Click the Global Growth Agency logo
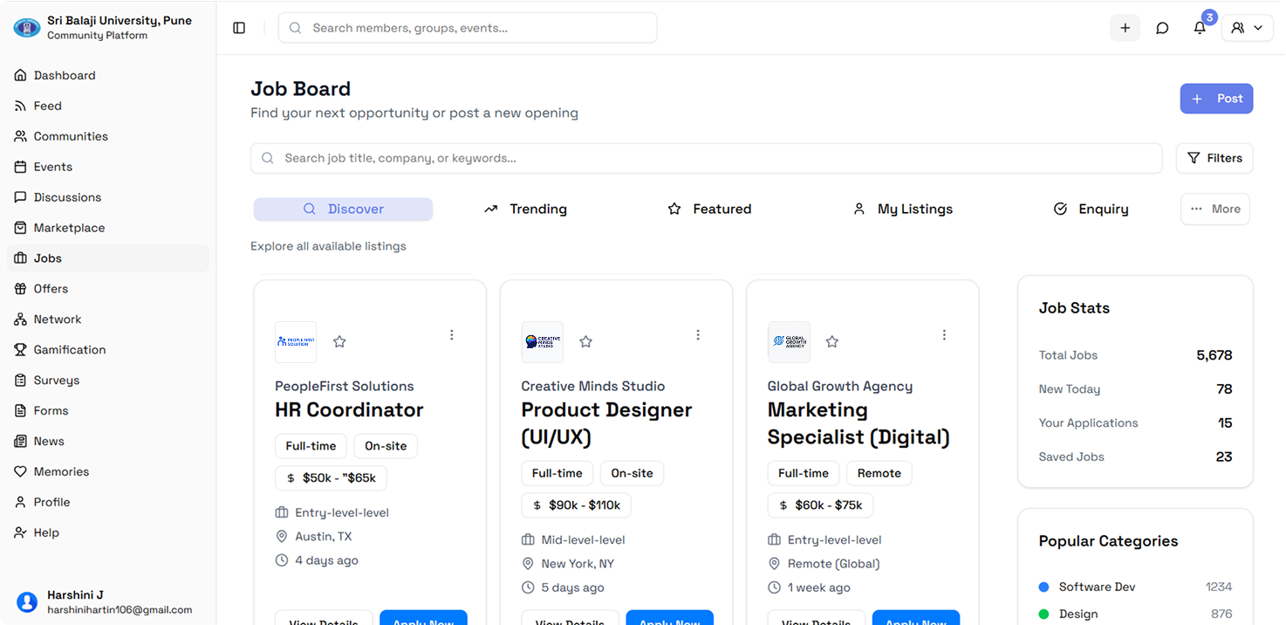This screenshot has width=1286, height=625. pyautogui.click(x=789, y=342)
